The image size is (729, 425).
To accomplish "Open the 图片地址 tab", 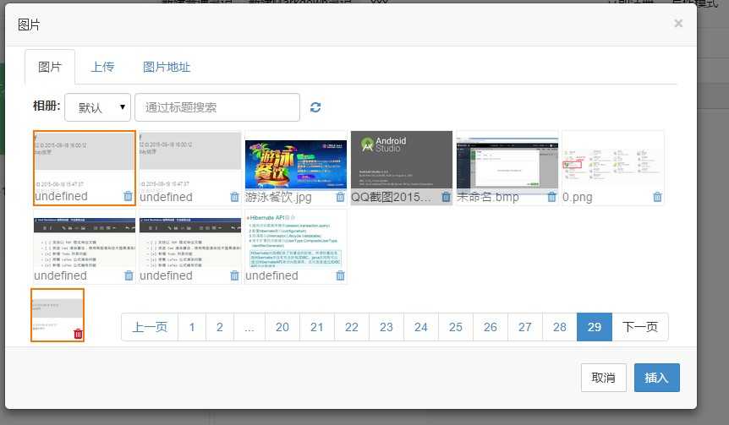I will coord(167,67).
